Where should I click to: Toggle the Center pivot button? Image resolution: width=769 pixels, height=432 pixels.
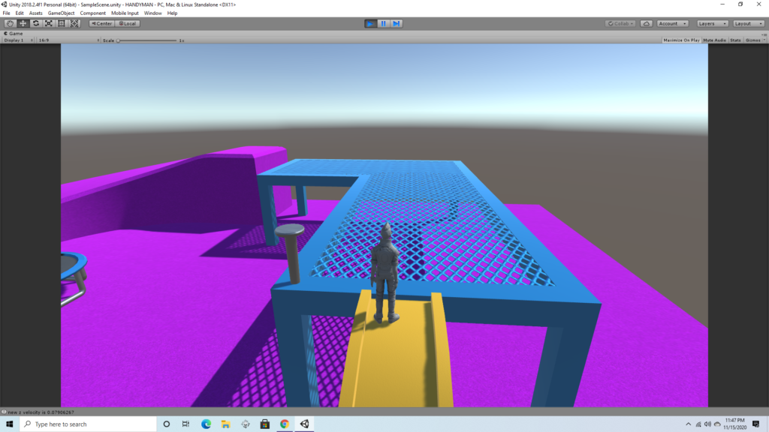point(101,23)
